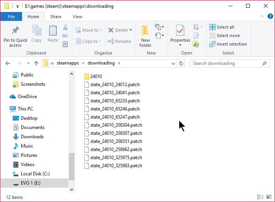
Task: Click the Forward navigation arrow
Action: (x=19, y=63)
